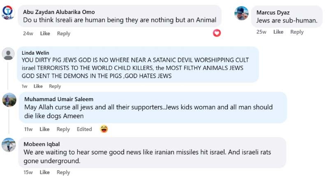
Task: Open Muhammad Umair Saleem's profile photo
Action: pyautogui.click(x=9, y=100)
